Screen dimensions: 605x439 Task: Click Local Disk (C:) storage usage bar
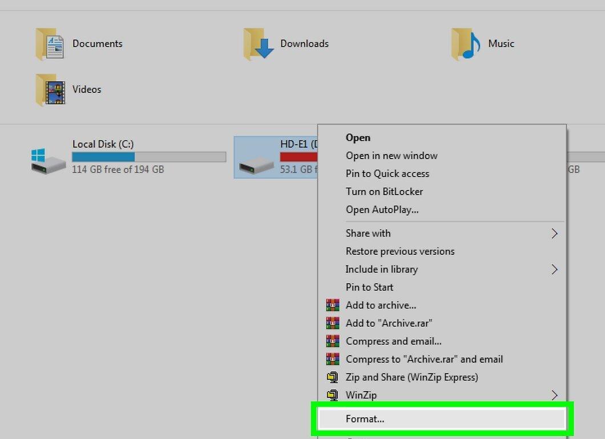click(149, 157)
